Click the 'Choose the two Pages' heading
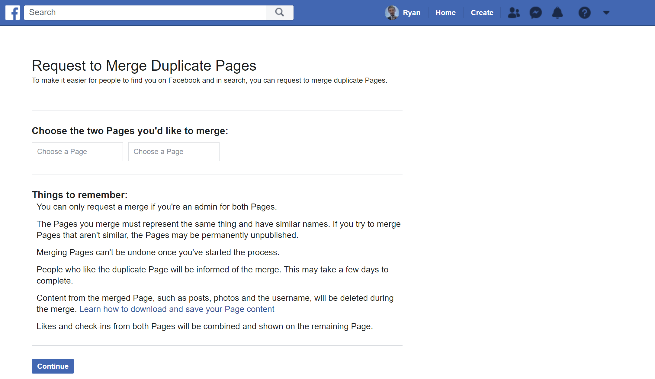Viewport: 655px width, 379px height. [x=130, y=131]
